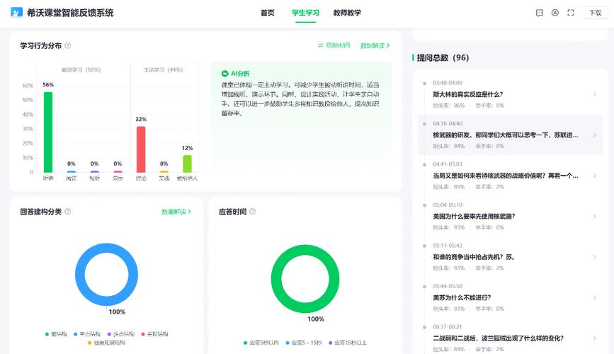Open the feedback message bubble icon

(539, 13)
